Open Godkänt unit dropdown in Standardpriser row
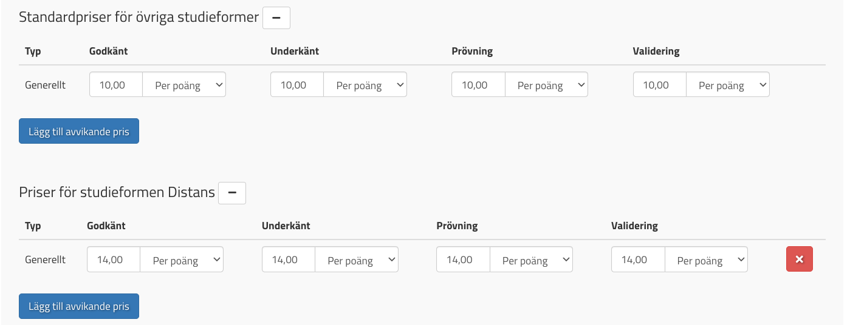This screenshot has height=325, width=850. (x=184, y=85)
